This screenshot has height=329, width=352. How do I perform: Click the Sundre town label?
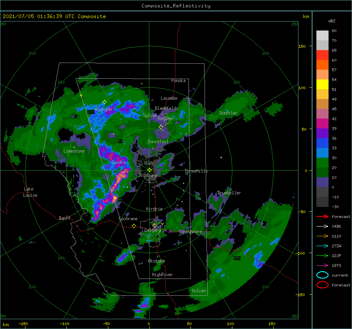119,162
